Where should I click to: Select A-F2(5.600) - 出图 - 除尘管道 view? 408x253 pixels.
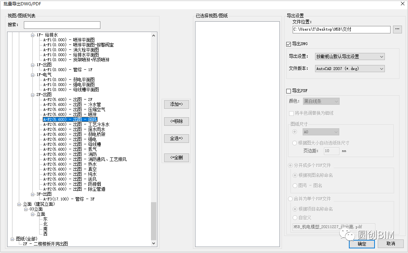pos(74,189)
